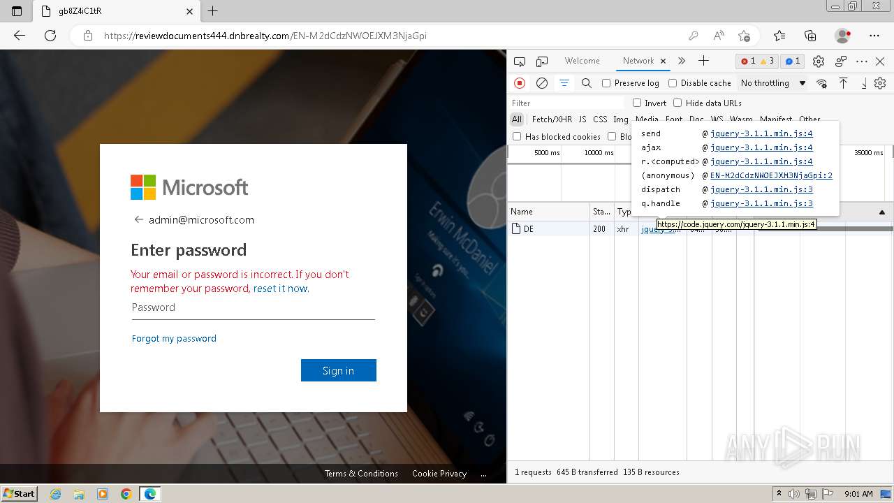Click the waterfall sort arrow
Screen dimensions: 894x503
click(x=882, y=212)
